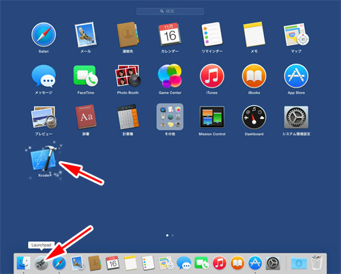Launch Preview (プレビュー) app
Viewport: 341px width, 274px height.
click(44, 118)
